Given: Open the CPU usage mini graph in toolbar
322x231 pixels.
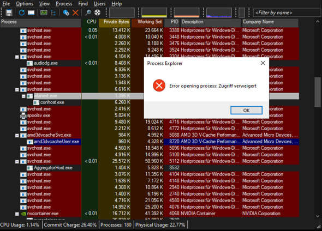Looking at the screenshot, I should (122, 13).
